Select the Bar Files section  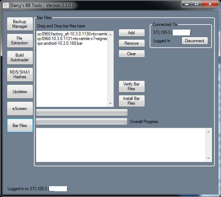click(x=20, y=126)
